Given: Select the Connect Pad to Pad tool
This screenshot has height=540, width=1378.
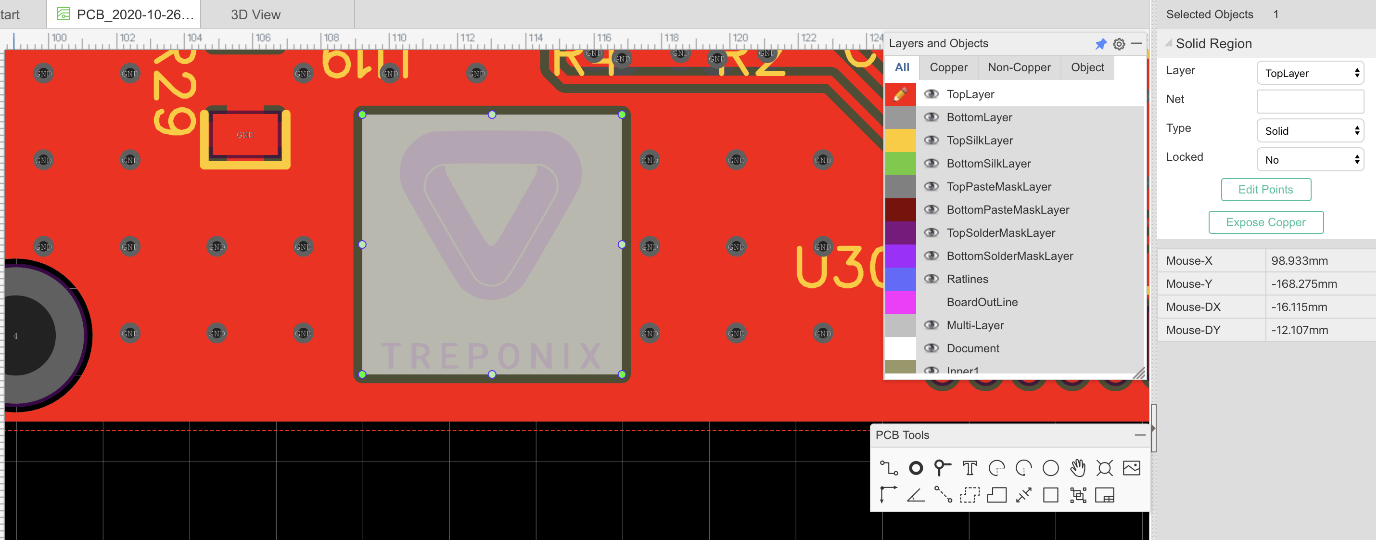Looking at the screenshot, I should [943, 495].
